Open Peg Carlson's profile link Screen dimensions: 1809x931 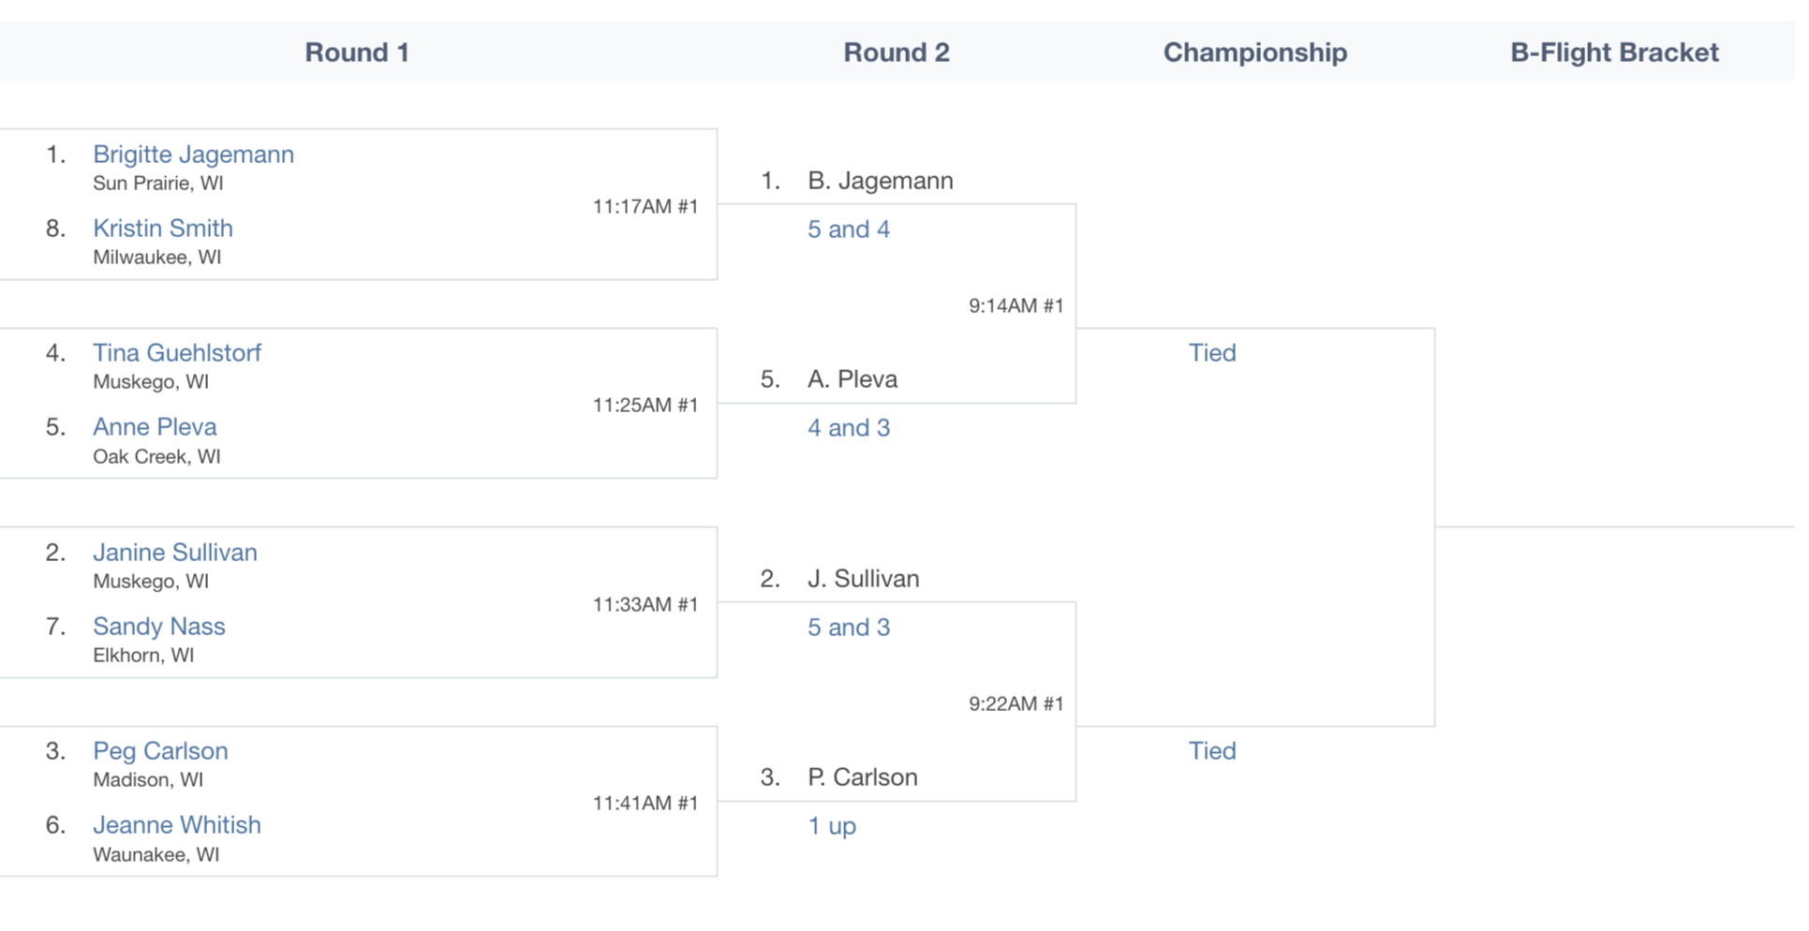(x=160, y=750)
